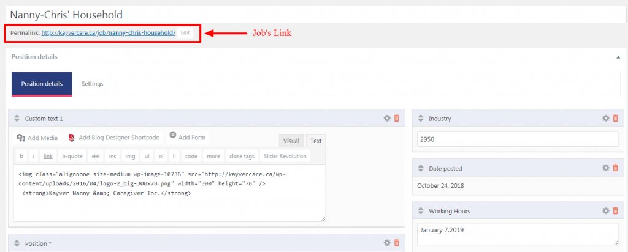This screenshot has width=628, height=252.
Task: Edit the permalink
Action: coord(185,32)
